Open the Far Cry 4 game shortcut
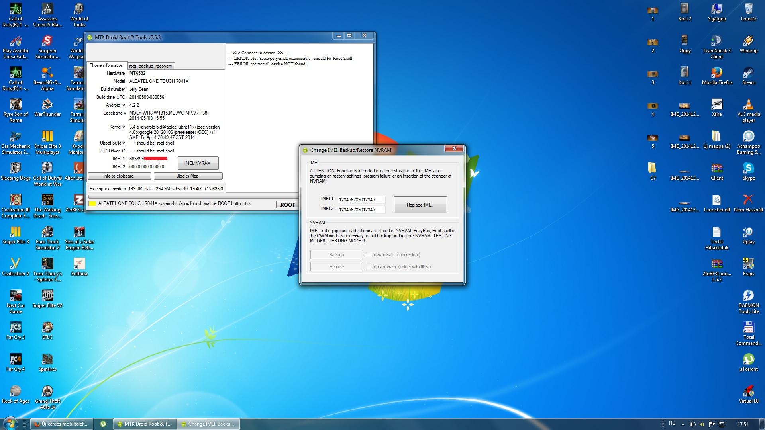Screen dimensions: 765x430 point(16,360)
